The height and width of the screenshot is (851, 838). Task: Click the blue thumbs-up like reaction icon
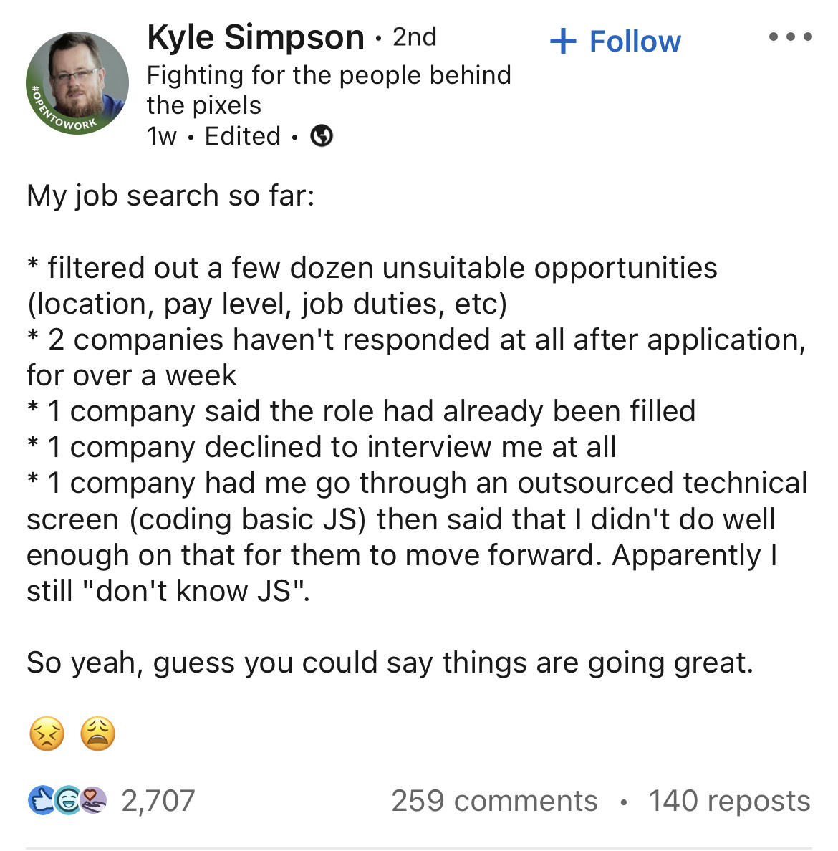tap(40, 800)
